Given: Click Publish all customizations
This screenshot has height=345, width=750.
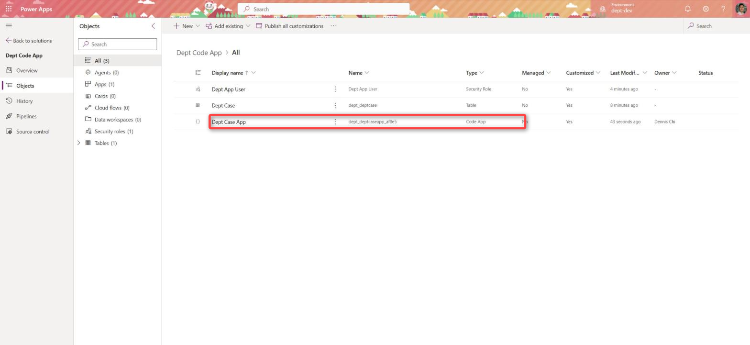Looking at the screenshot, I should coord(290,26).
